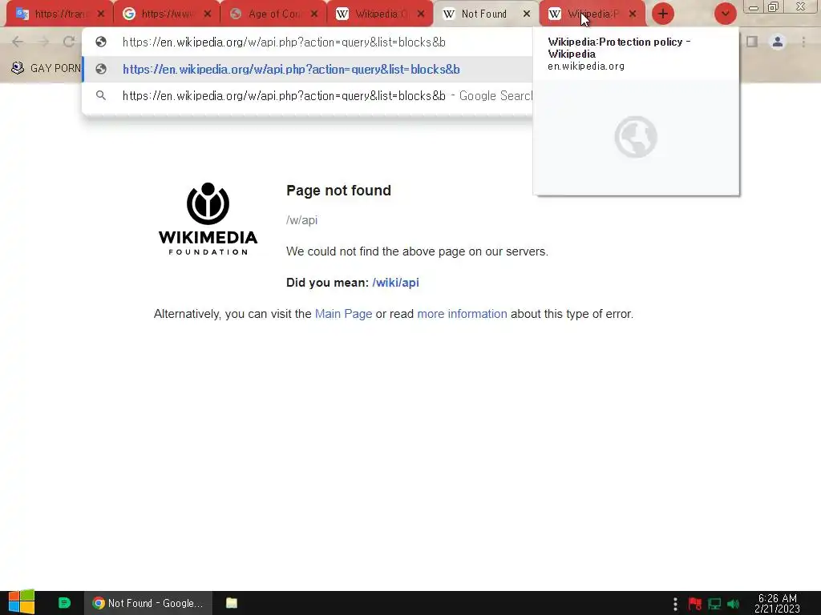The image size is (821, 615).
Task: Open the network tray icon
Action: click(714, 604)
